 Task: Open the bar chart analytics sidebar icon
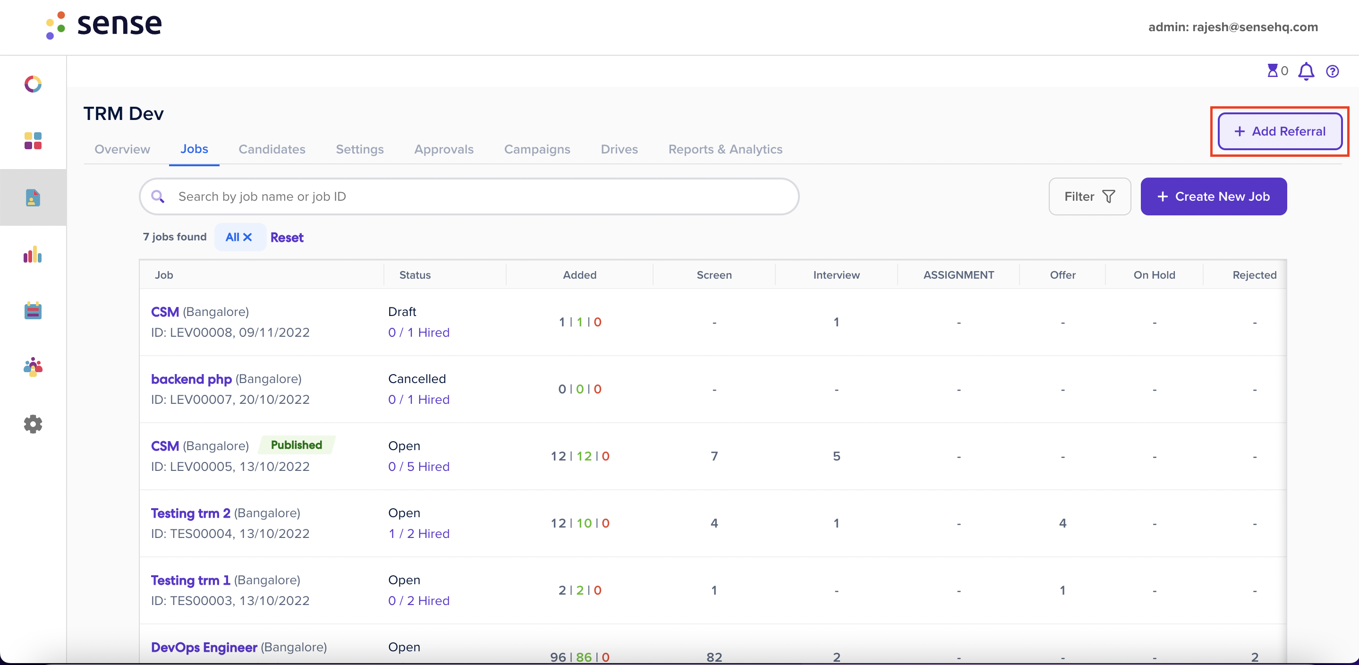pyautogui.click(x=33, y=255)
